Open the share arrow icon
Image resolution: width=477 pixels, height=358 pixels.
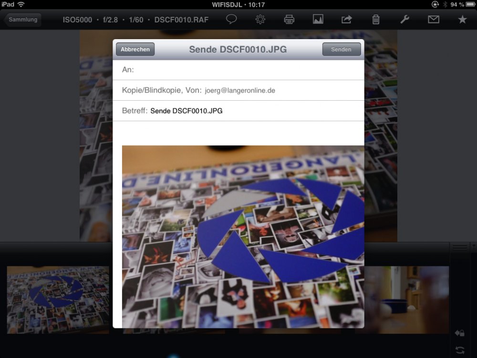click(346, 20)
